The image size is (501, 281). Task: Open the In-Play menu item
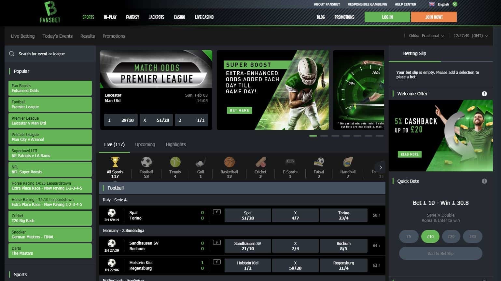pyautogui.click(x=110, y=17)
